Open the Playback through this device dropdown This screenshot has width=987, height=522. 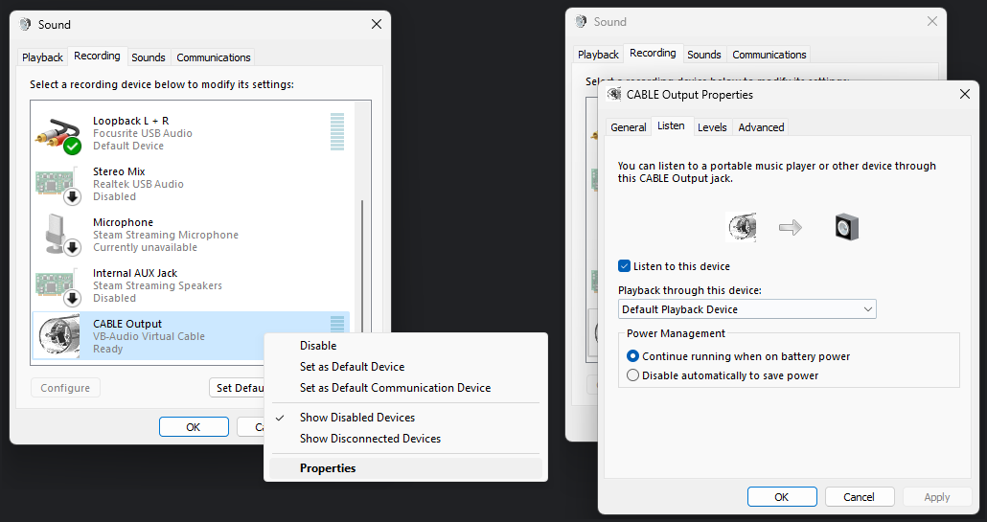click(x=747, y=309)
